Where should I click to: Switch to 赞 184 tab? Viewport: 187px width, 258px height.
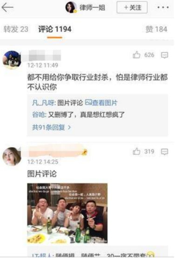click(x=156, y=29)
